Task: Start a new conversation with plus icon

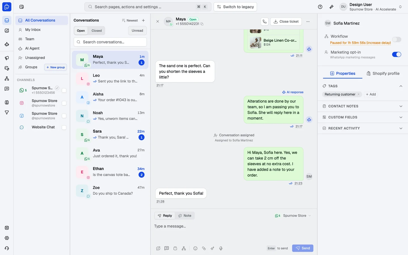Action: coord(143,20)
